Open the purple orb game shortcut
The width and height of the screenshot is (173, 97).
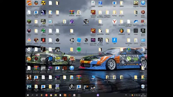tap(72, 22)
